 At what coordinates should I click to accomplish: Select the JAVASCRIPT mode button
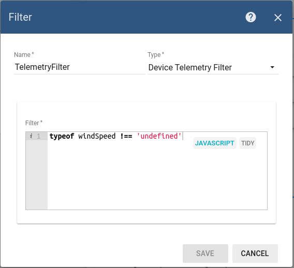tap(214, 143)
